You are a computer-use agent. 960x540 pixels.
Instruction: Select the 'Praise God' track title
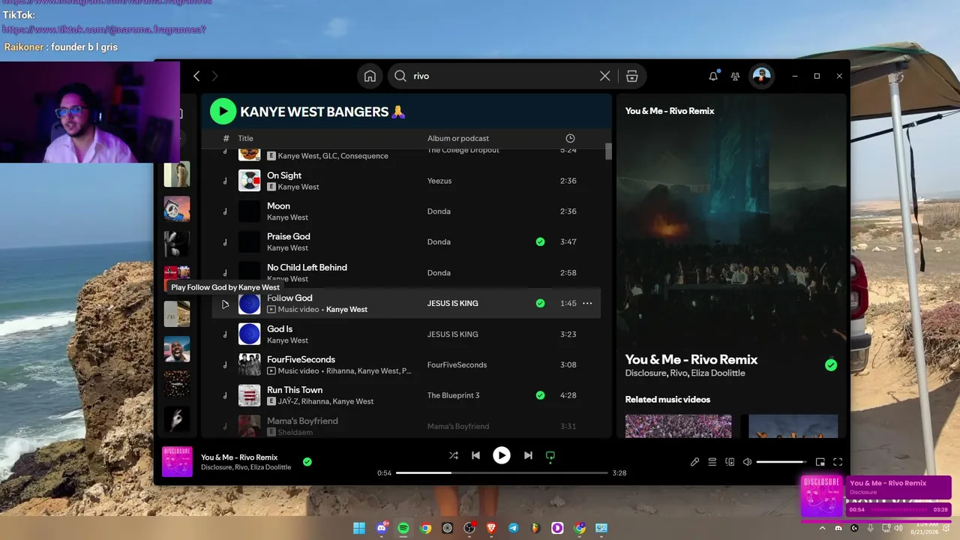(289, 236)
